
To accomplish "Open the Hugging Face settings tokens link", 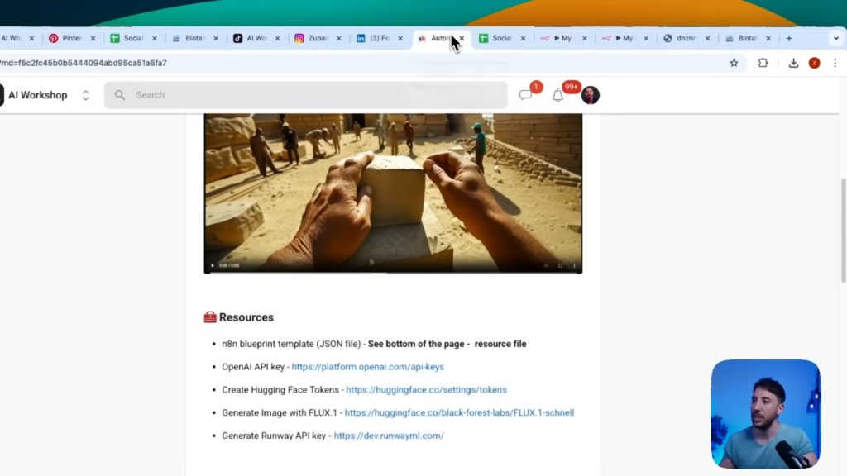I will pyautogui.click(x=426, y=390).
